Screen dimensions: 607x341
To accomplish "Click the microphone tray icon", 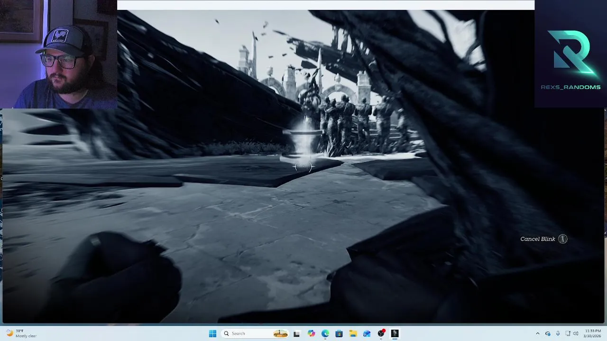I will (x=558, y=333).
